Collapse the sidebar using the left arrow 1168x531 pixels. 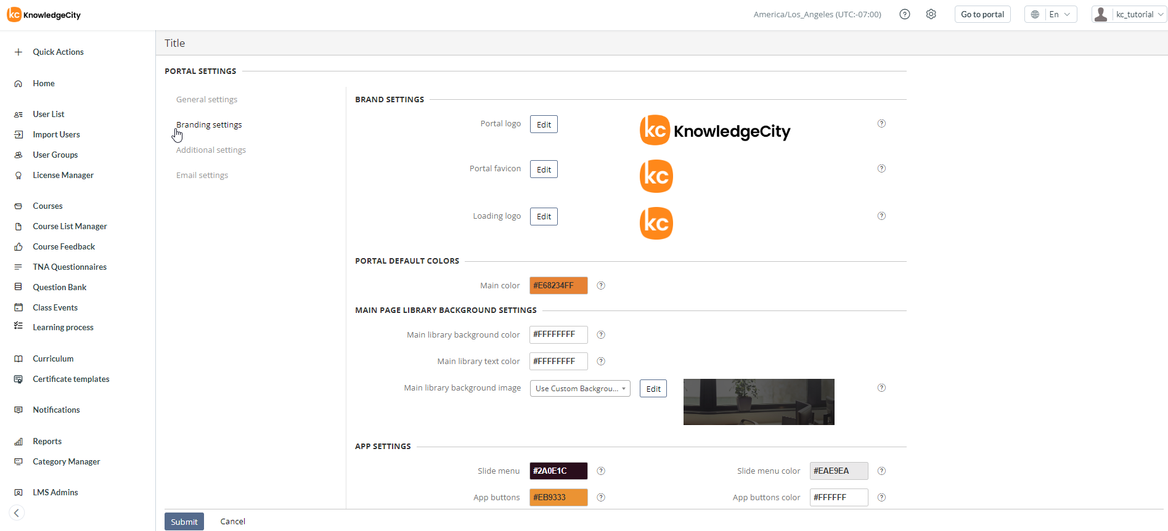coord(17,513)
